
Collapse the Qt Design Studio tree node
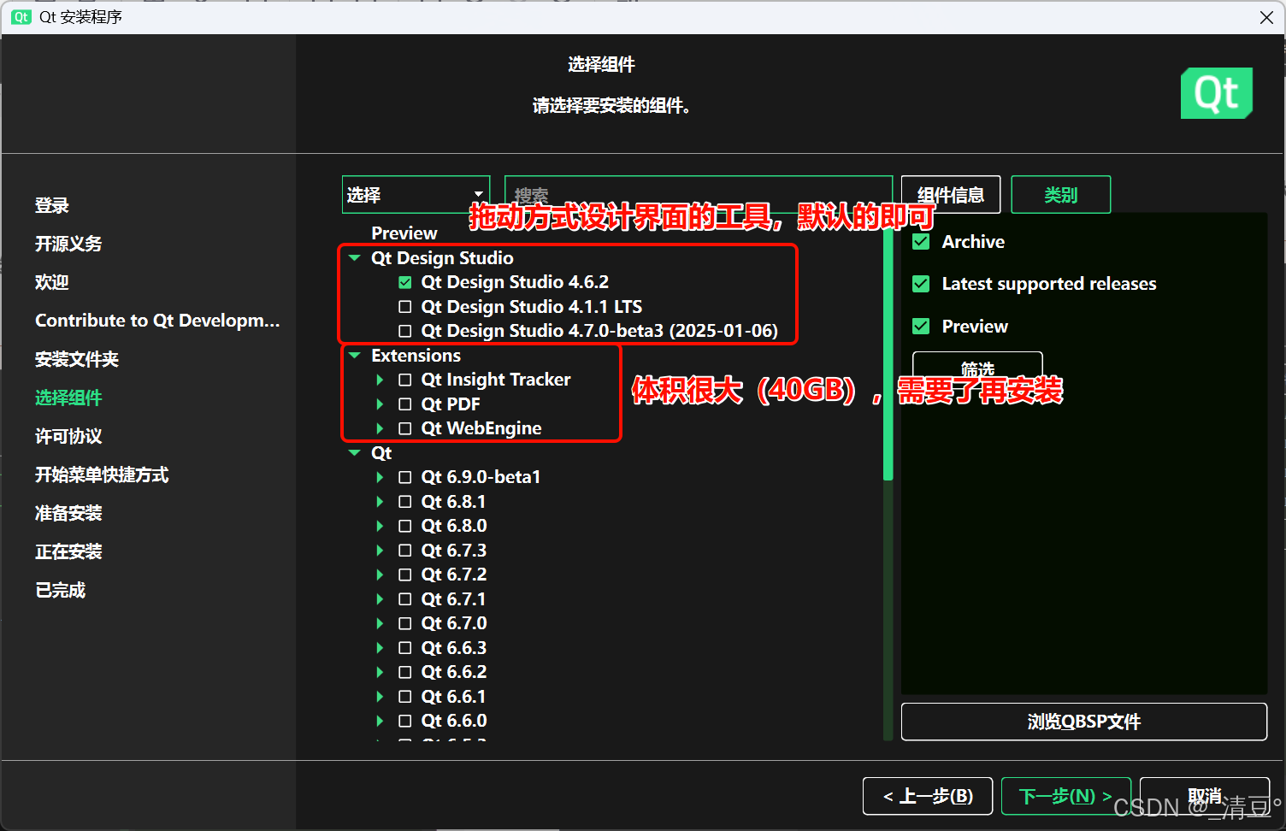pos(355,258)
